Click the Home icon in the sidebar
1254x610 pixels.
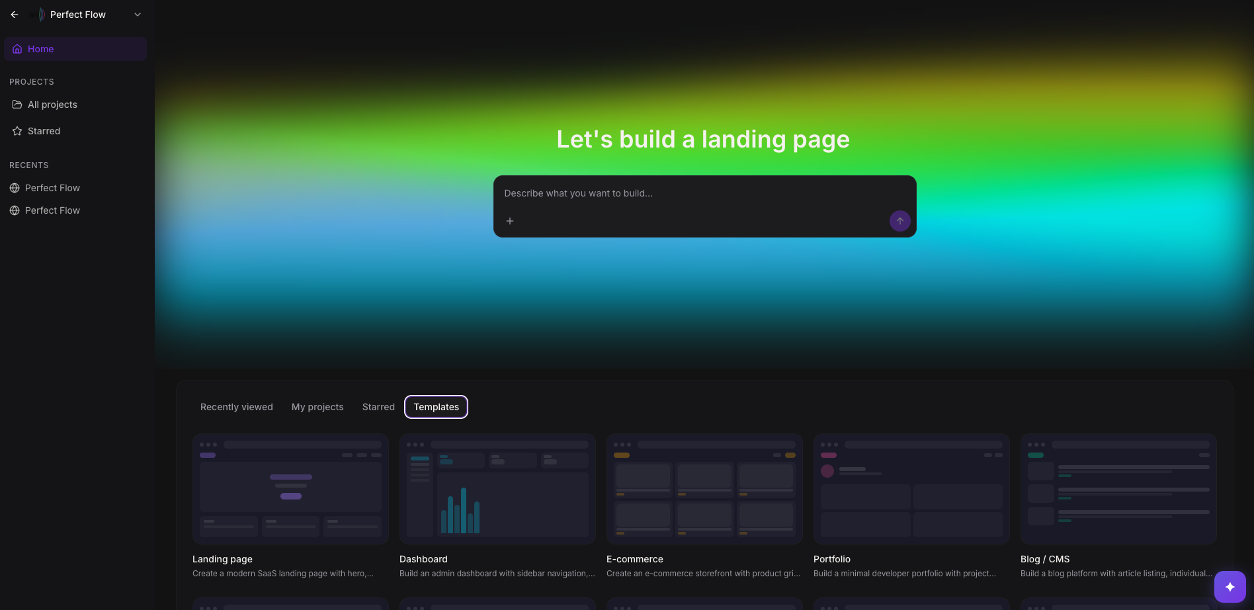click(16, 48)
